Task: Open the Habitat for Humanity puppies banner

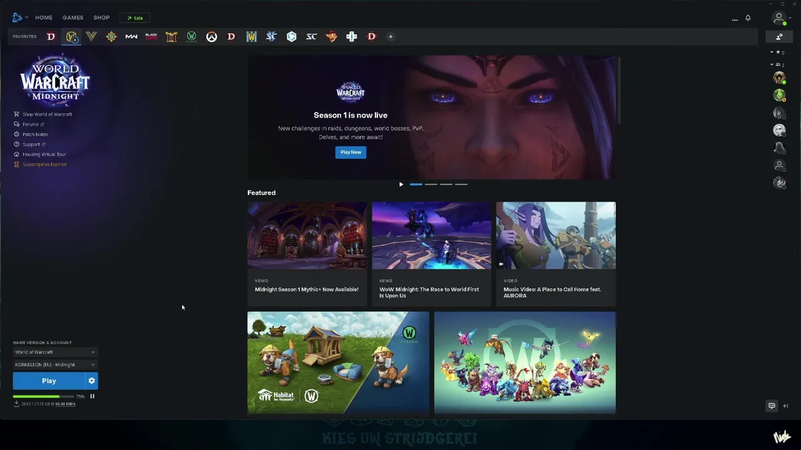Action: 338,362
